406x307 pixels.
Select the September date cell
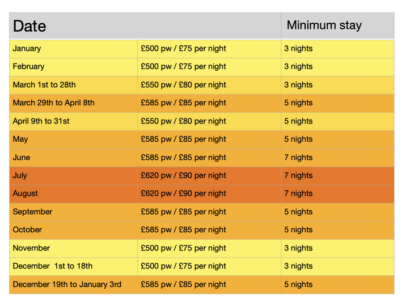32,212
